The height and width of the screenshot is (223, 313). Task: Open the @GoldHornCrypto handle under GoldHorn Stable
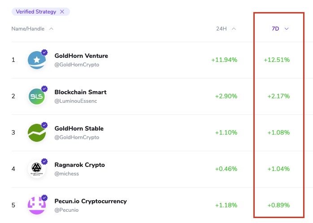(77, 137)
